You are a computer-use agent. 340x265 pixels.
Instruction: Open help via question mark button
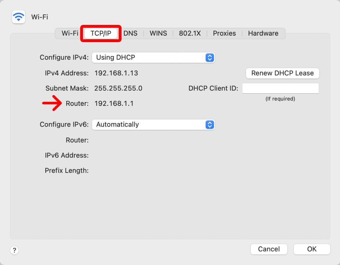(14, 250)
